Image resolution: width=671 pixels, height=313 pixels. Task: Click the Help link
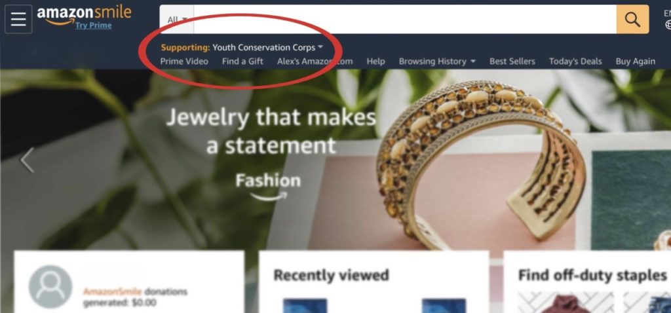click(x=375, y=61)
